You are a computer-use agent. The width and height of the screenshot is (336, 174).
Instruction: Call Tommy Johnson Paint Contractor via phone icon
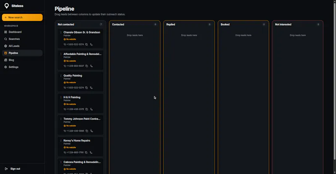point(92,131)
